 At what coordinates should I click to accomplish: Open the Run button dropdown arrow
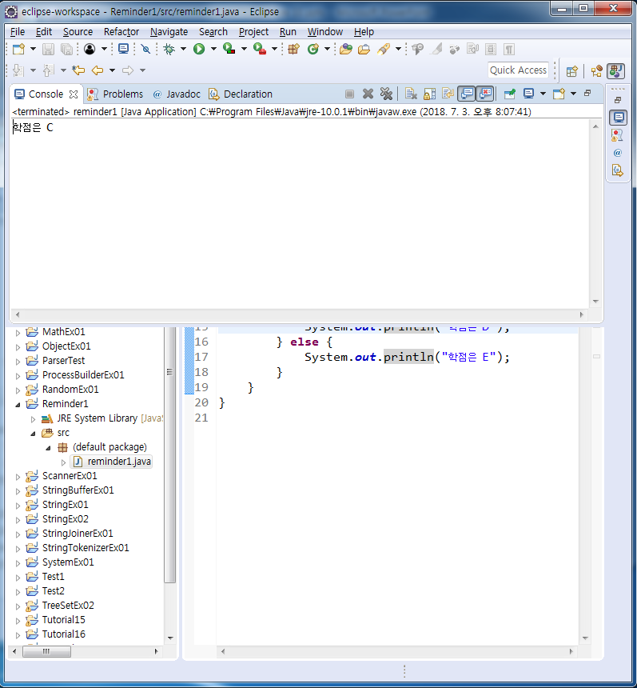[x=213, y=49]
